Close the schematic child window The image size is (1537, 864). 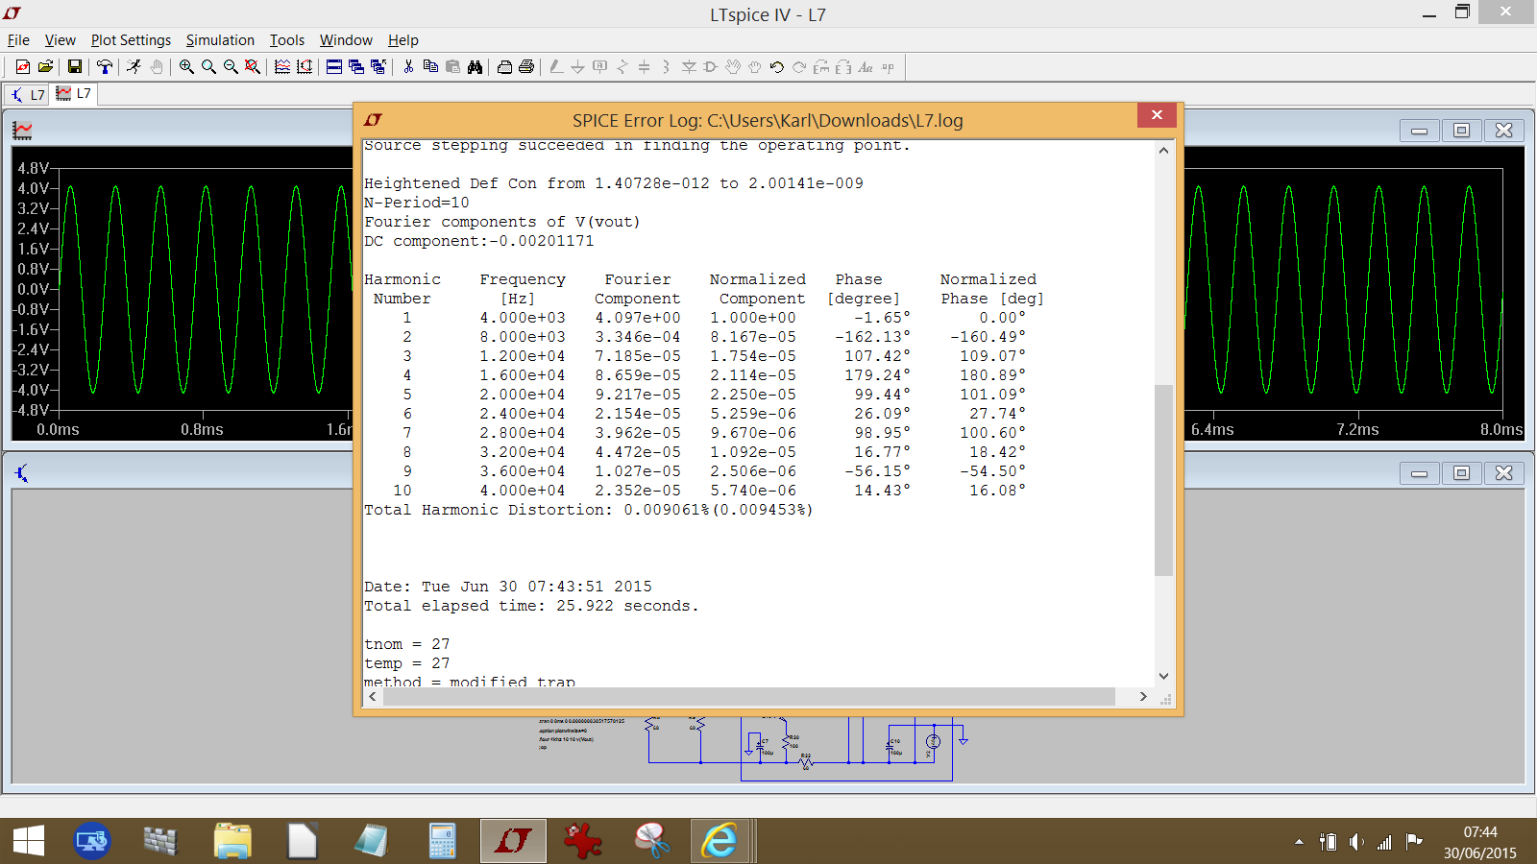pyautogui.click(x=1504, y=472)
